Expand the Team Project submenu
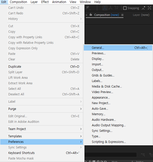The height and width of the screenshot is (162, 153). point(42,129)
